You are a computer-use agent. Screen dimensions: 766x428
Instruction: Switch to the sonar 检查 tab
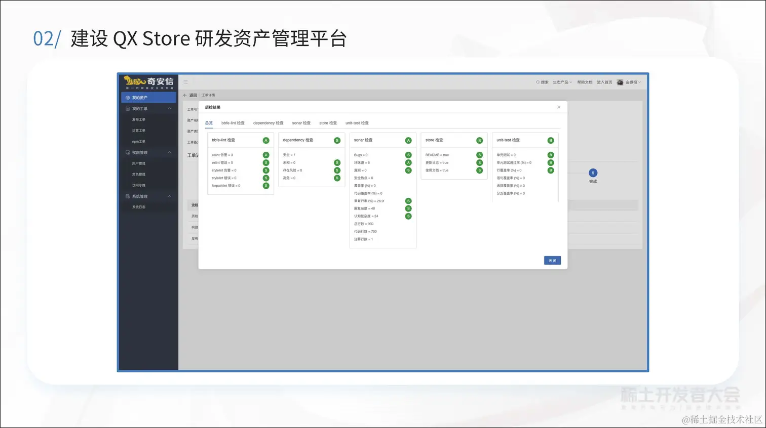point(301,123)
